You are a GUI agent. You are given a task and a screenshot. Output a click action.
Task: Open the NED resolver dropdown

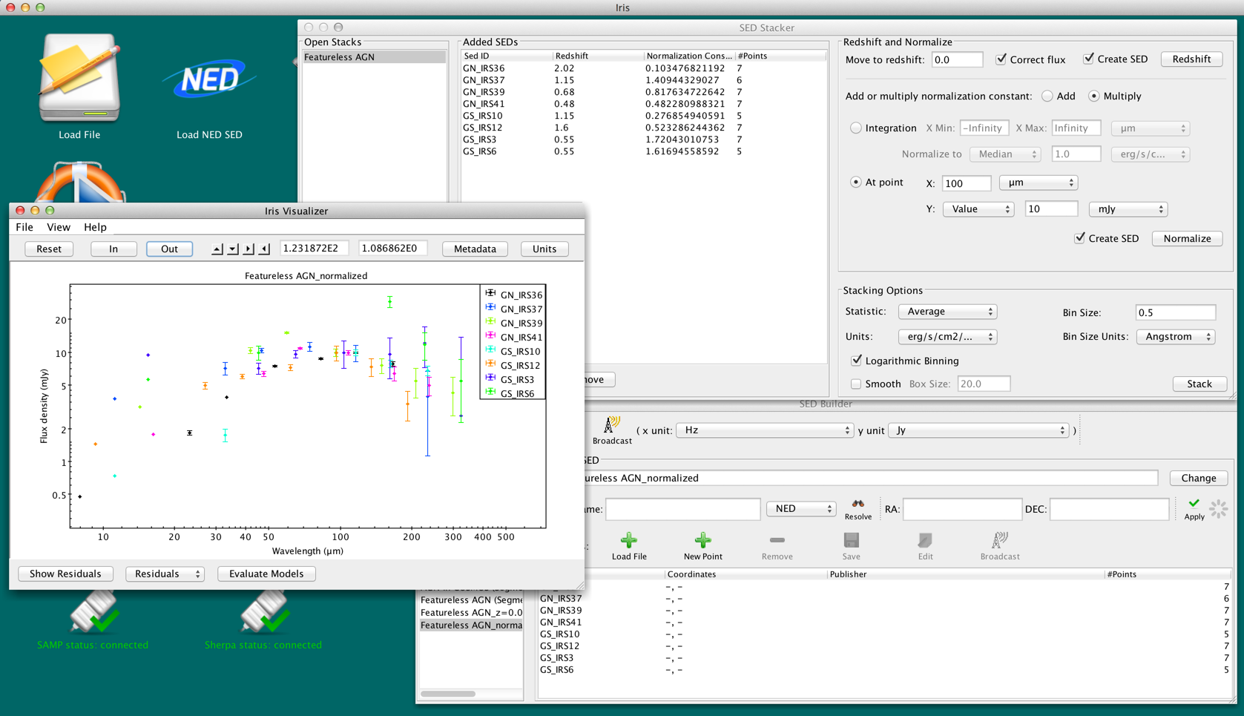800,509
